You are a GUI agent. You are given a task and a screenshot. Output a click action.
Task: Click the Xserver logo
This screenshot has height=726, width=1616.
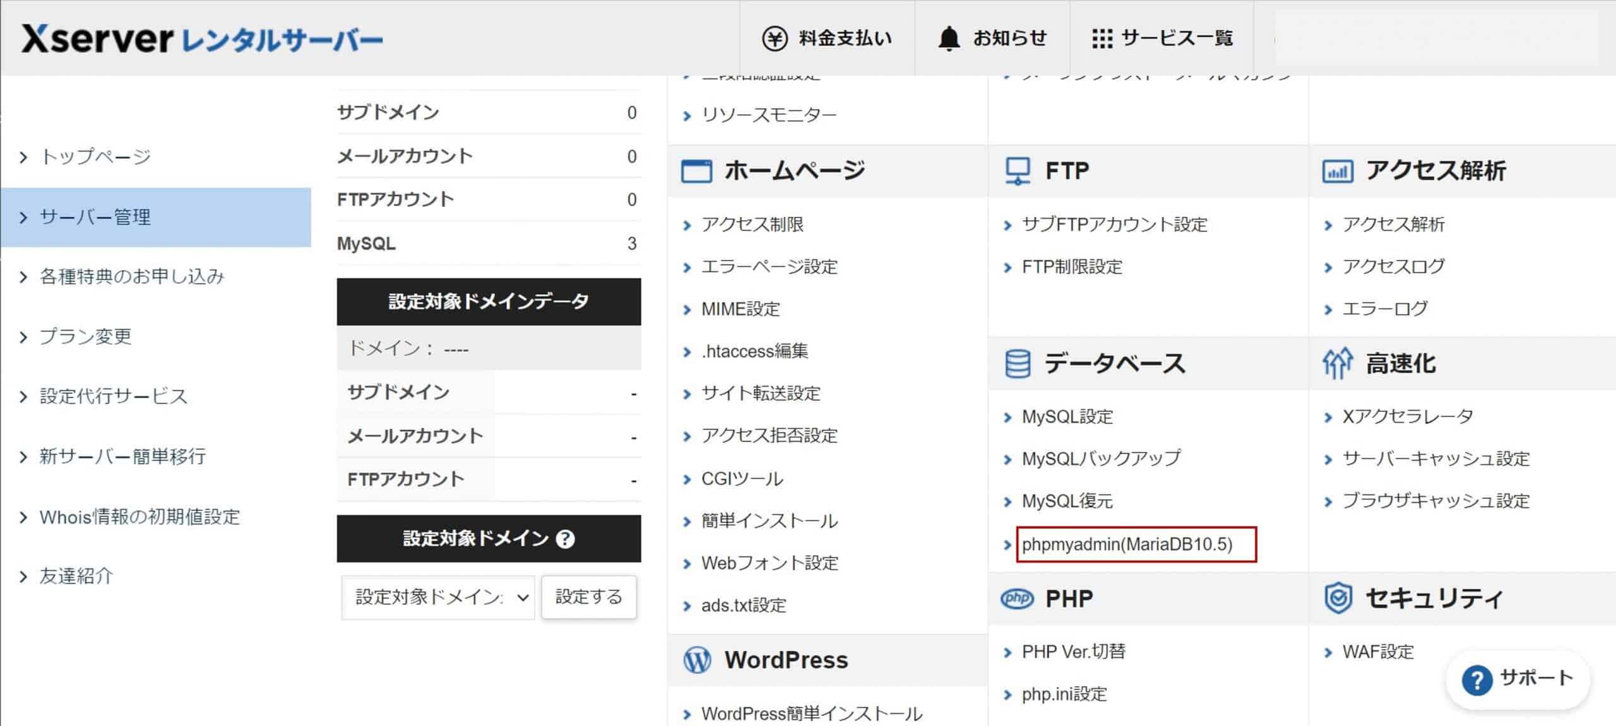click(202, 38)
